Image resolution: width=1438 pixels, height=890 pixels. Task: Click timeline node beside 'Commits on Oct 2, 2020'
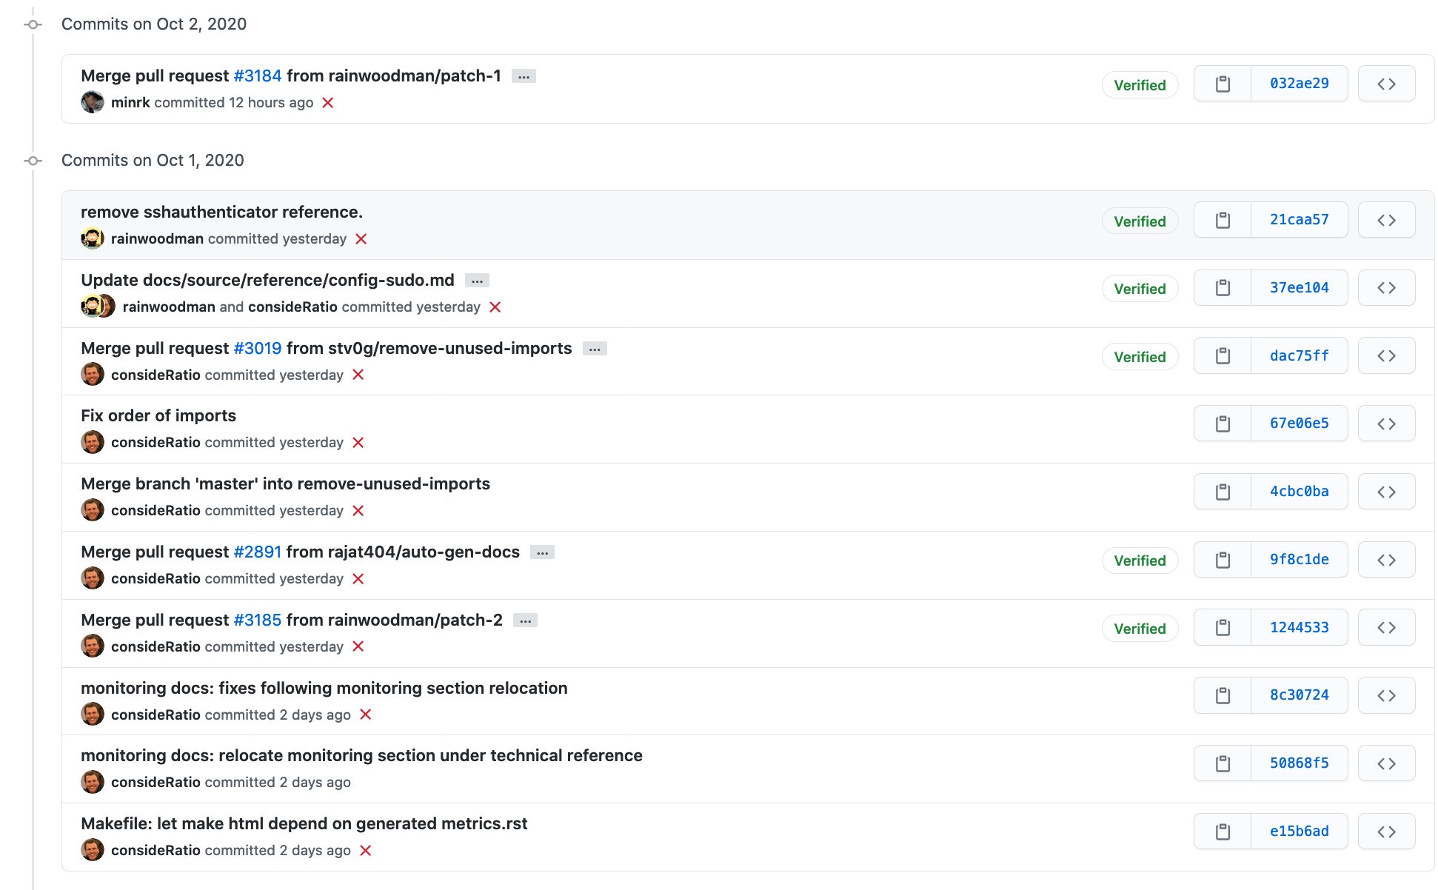[x=33, y=24]
